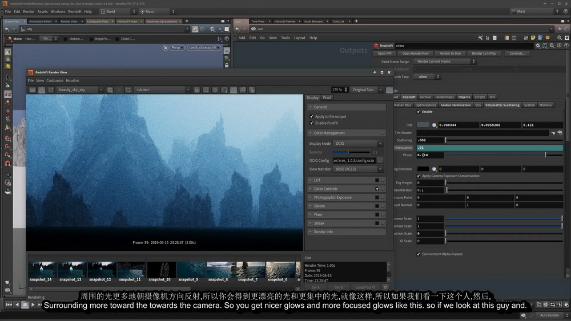Viewport: 571px width, 321px height.
Task: Click the Tint color swatch
Action: point(423,125)
